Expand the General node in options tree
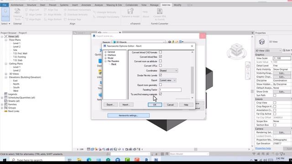292x164 pixels. pyautogui.click(x=105, y=52)
